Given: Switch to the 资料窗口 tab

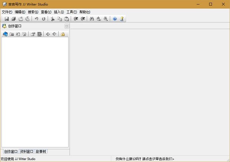Looking at the screenshot, I should coord(27,151).
